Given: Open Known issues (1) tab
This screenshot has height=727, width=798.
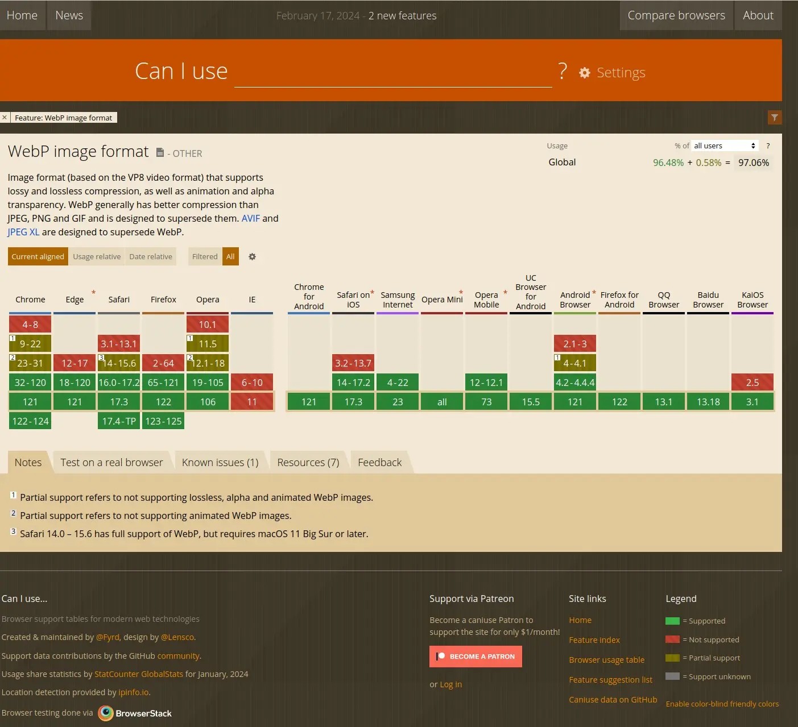Looking at the screenshot, I should tap(220, 463).
